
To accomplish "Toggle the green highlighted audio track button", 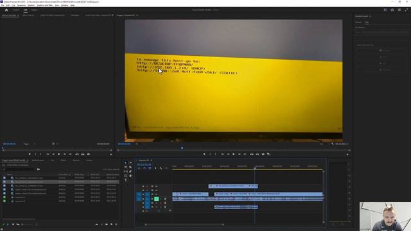I will pos(157,199).
